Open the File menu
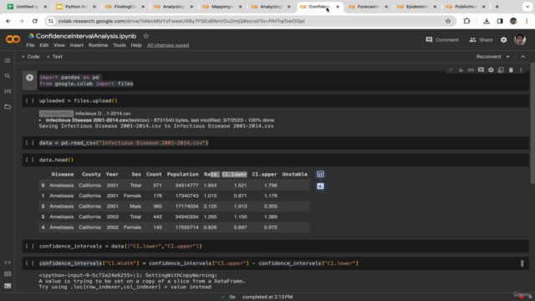The width and height of the screenshot is (535, 301). 30,45
